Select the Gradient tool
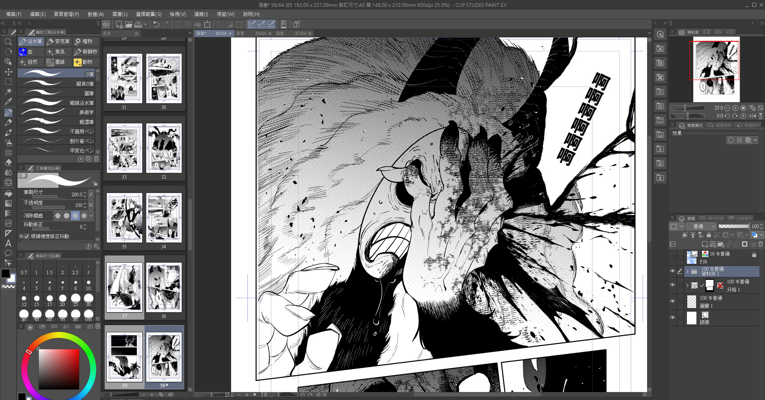This screenshot has width=765, height=400. click(x=8, y=203)
